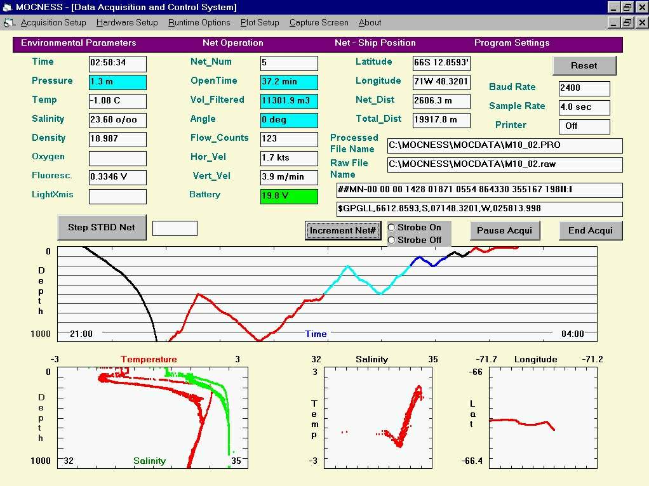
Task: Restore the inner document window
Action: (x=627, y=22)
